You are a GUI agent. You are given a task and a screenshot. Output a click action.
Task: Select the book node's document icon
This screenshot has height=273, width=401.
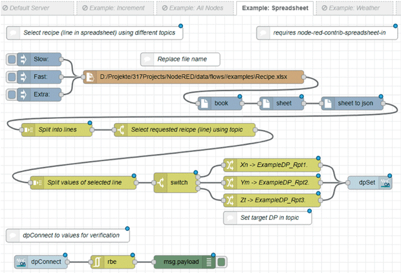(204, 104)
